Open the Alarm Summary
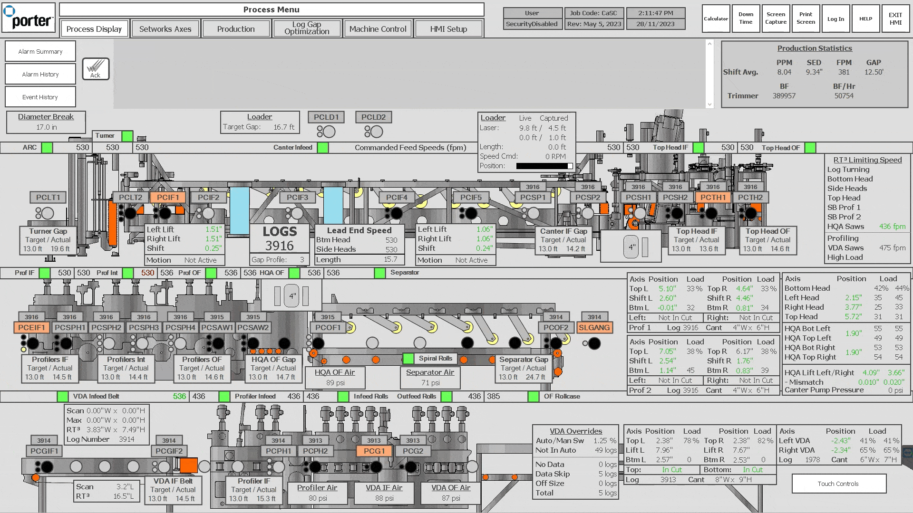913x513 pixels. [40, 51]
